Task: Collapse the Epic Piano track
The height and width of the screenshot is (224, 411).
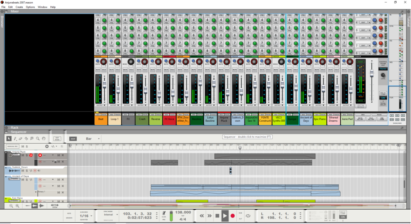Action: (x=6, y=199)
